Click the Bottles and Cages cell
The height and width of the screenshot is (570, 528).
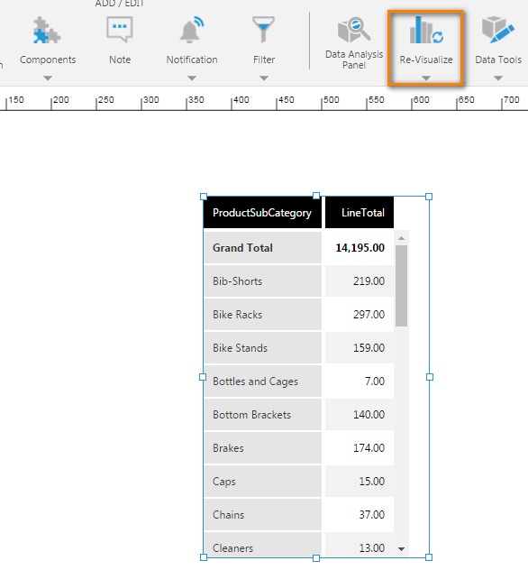[262, 382]
